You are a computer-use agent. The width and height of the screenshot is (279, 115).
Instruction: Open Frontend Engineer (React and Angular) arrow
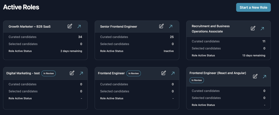(x=264, y=76)
